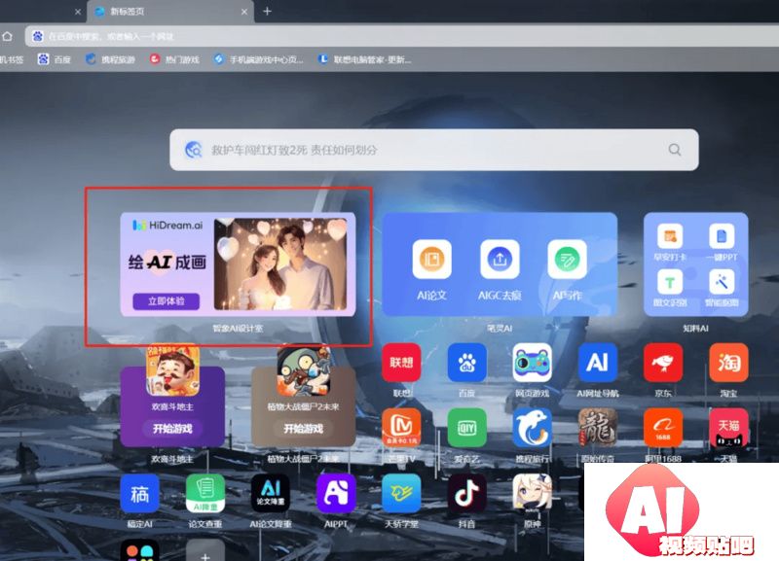Click the add shortcut plus tile
779x561 pixels.
click(205, 551)
